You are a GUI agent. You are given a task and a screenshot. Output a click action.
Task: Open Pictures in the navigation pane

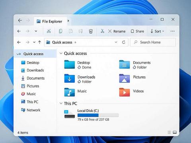[30, 86]
